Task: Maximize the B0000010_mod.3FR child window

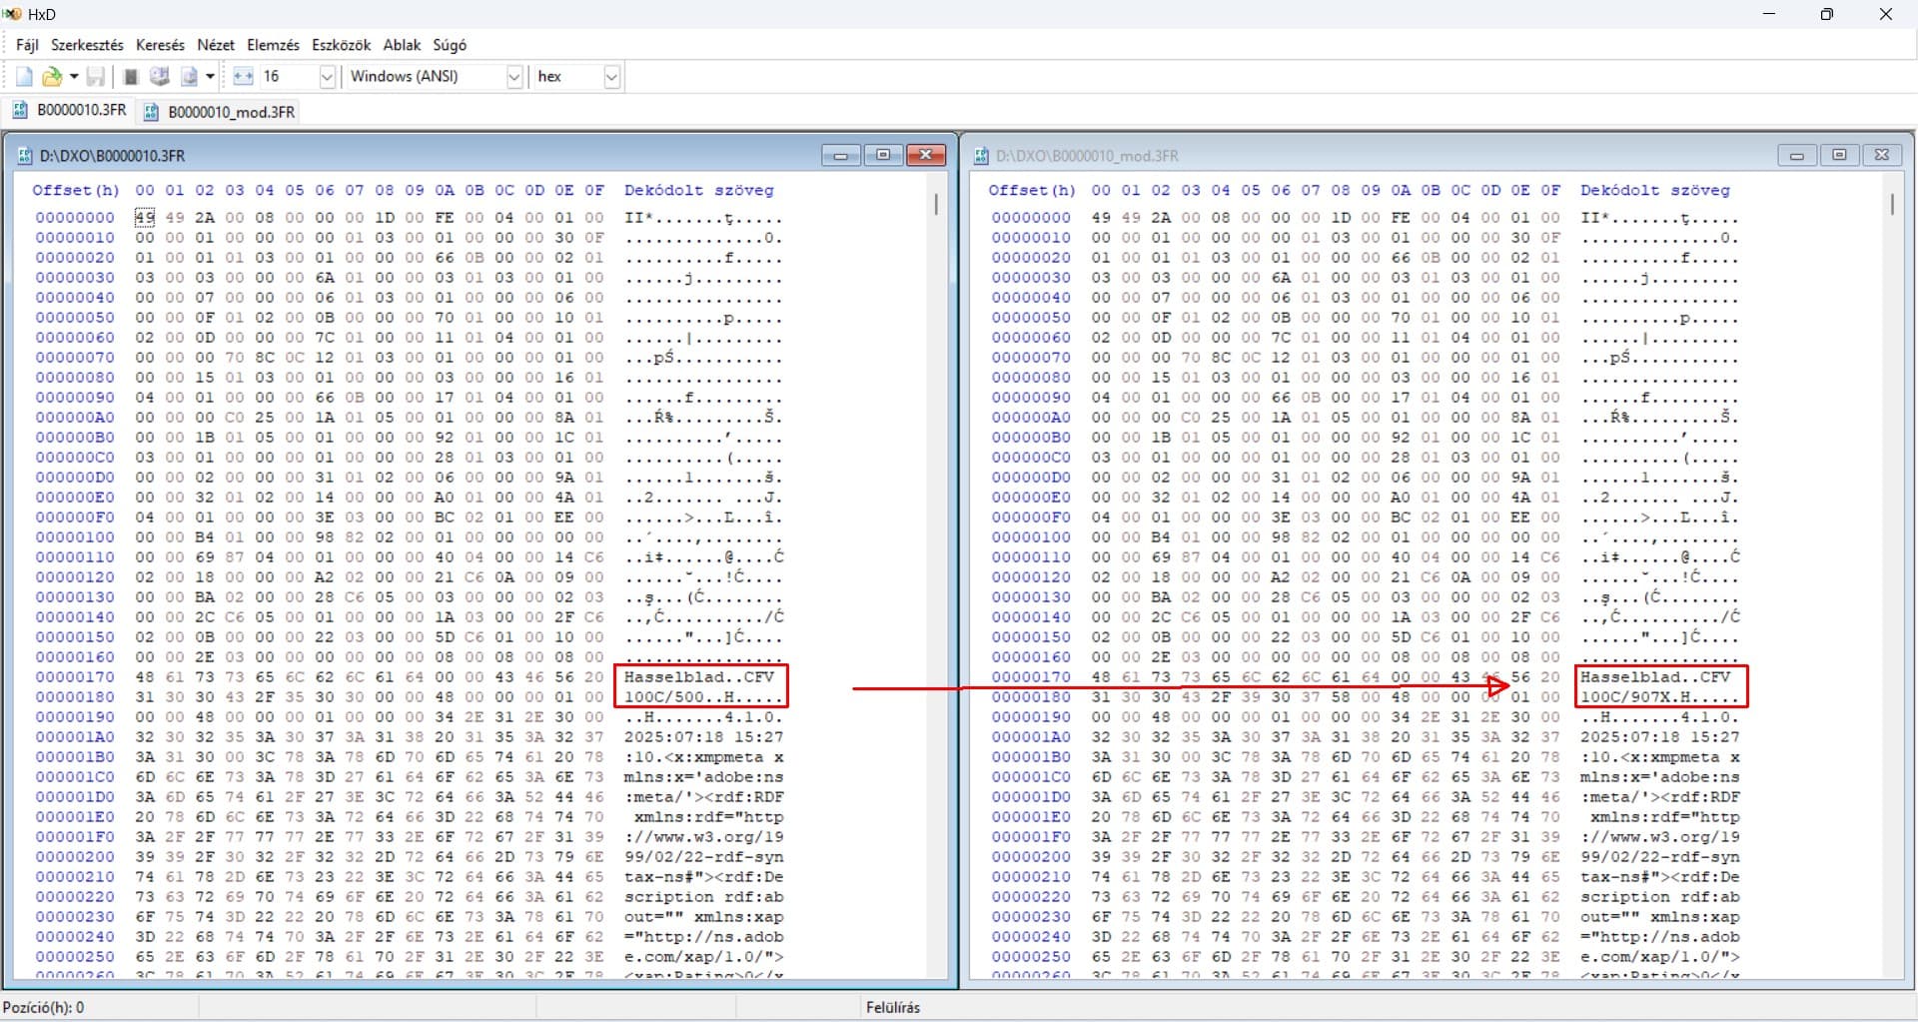Action: [1839, 155]
